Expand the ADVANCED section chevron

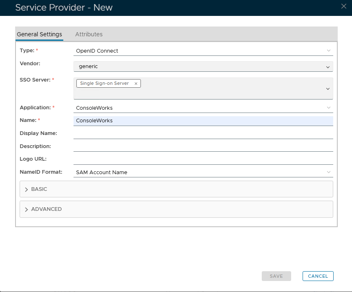point(27,209)
